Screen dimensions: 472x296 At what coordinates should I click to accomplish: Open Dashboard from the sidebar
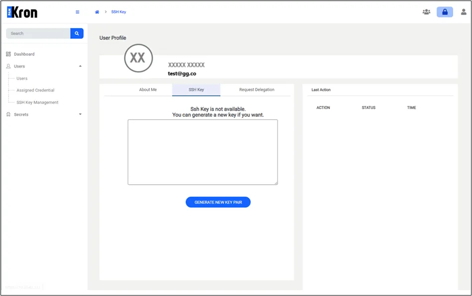[24, 54]
